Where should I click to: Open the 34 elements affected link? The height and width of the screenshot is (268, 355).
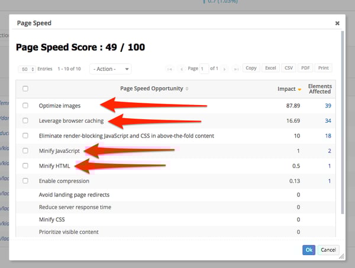(x=328, y=121)
